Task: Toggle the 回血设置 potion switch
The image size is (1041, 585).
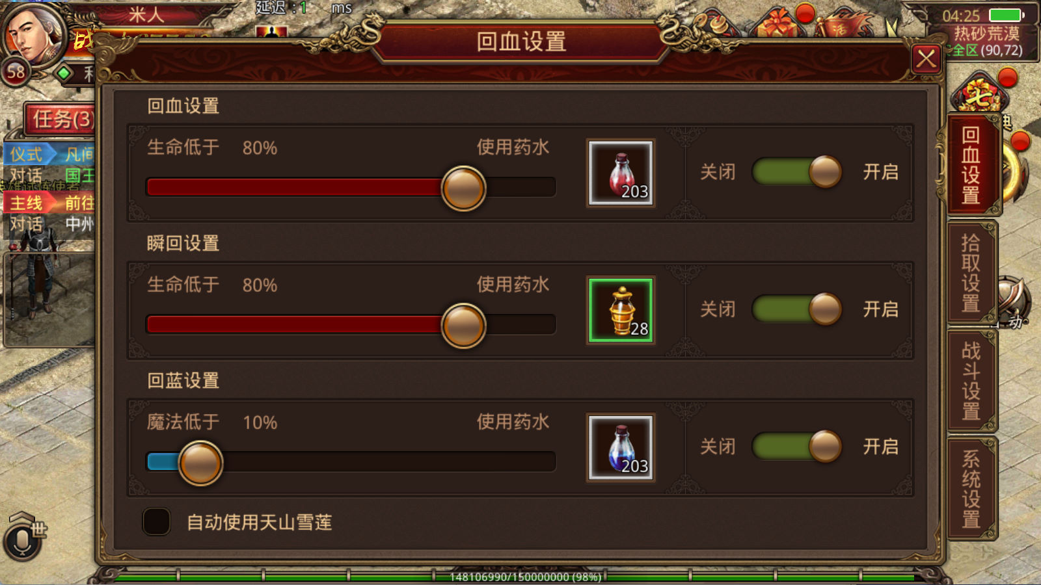Action: (x=798, y=172)
